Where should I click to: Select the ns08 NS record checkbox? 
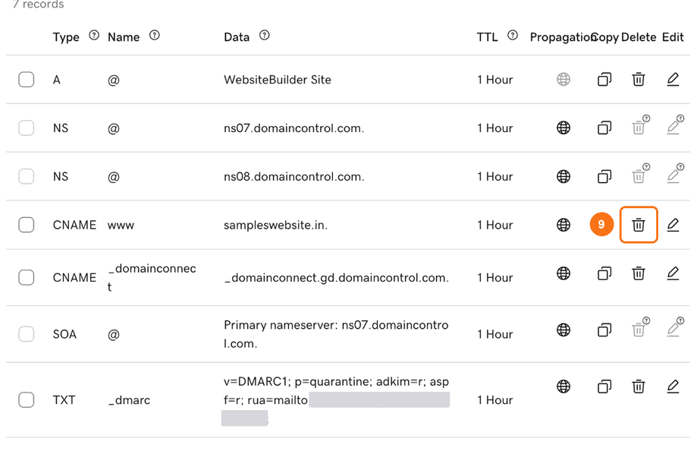pos(27,176)
